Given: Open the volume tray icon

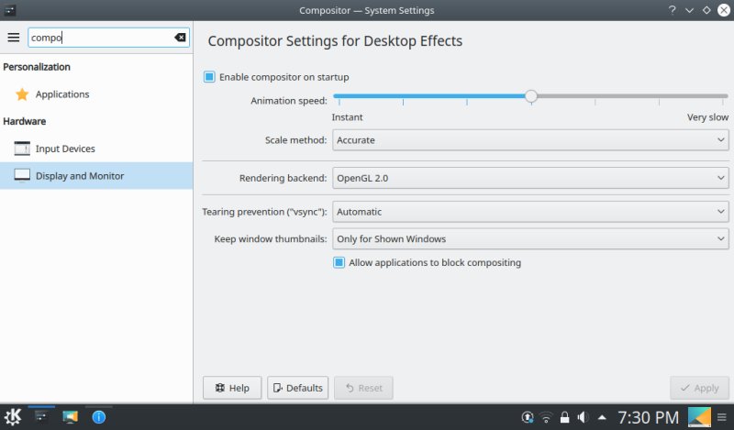Looking at the screenshot, I should tap(583, 417).
